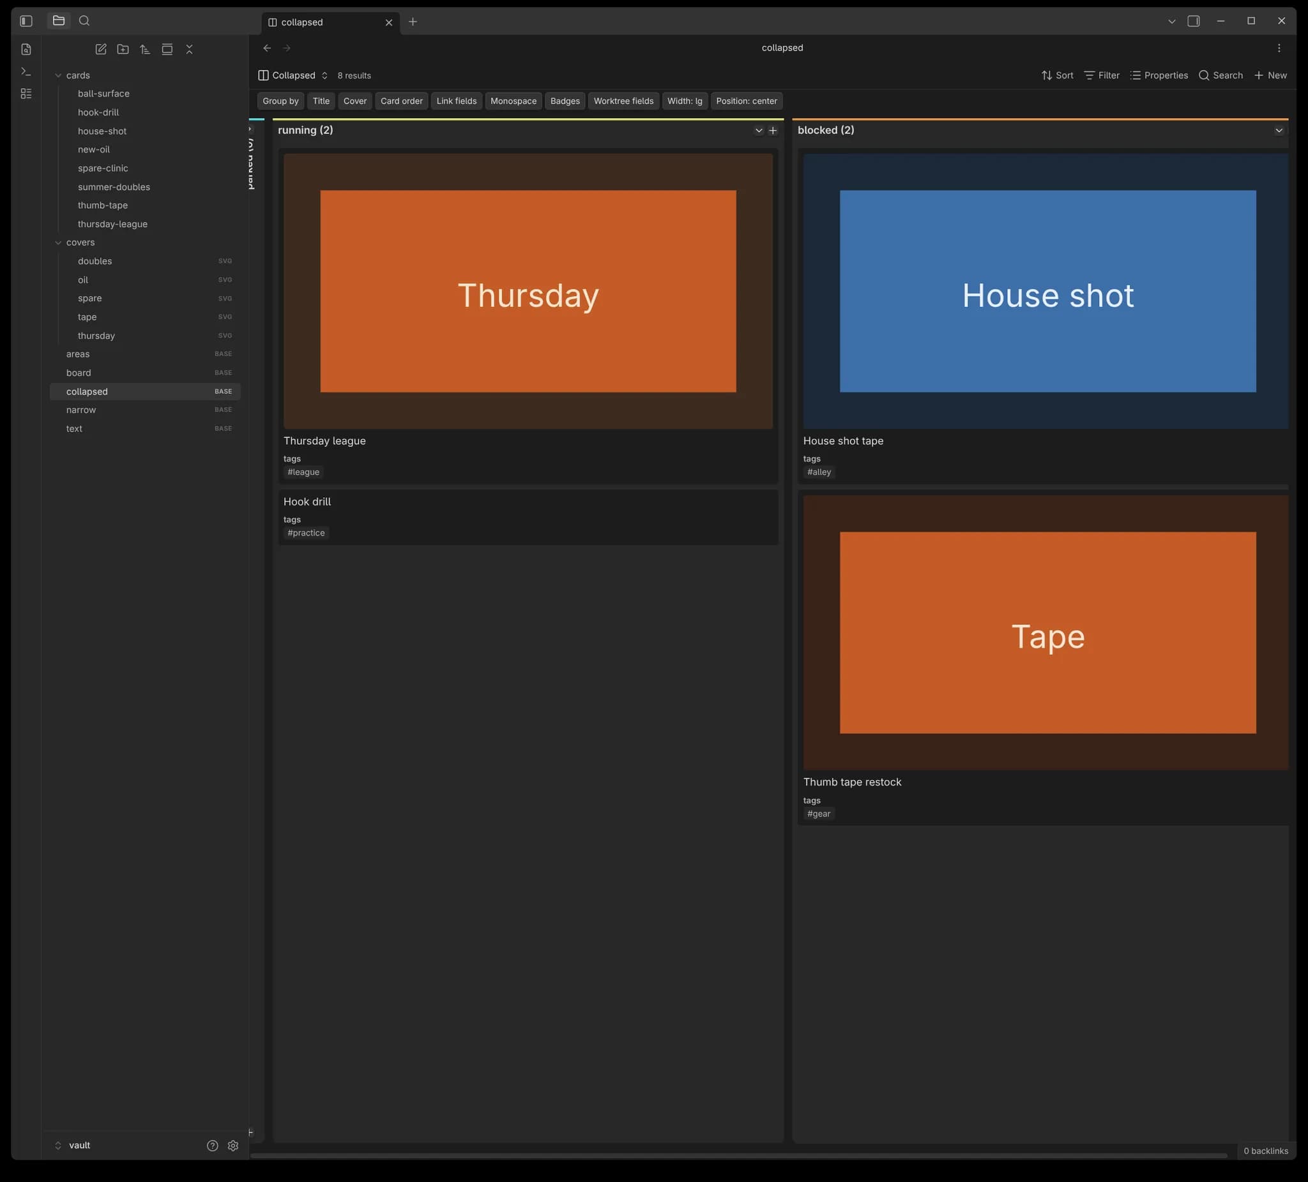
Task: Toggle the right sidebar icon
Action: click(x=1193, y=21)
